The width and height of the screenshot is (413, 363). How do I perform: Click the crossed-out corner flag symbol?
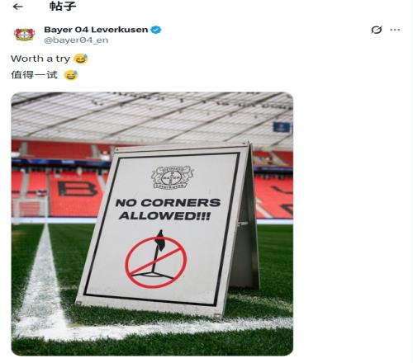pyautogui.click(x=156, y=260)
